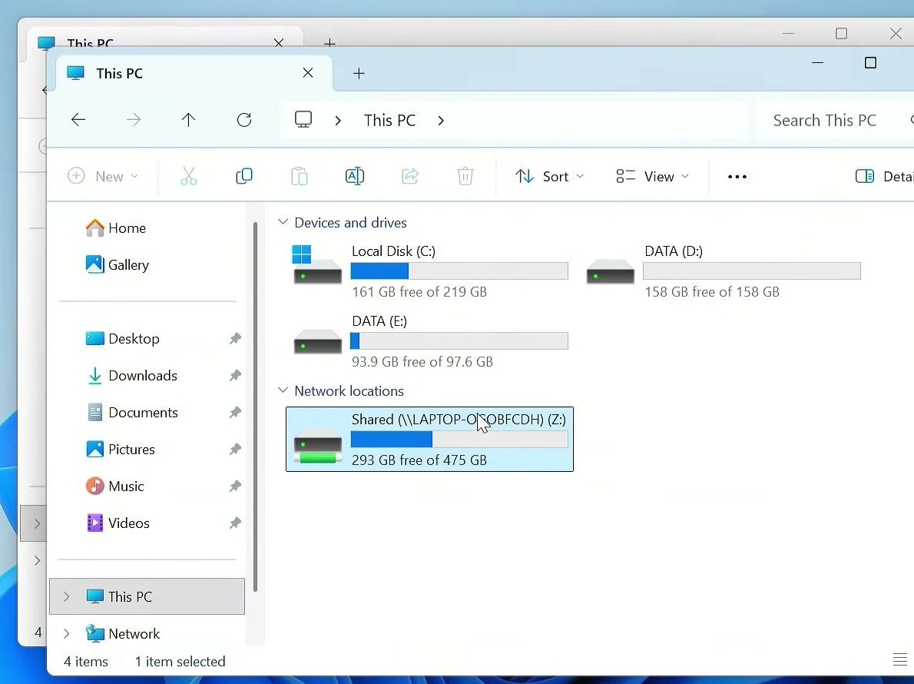Click the DATA (E:) usage bar
This screenshot has width=914, height=684.
coord(459,340)
